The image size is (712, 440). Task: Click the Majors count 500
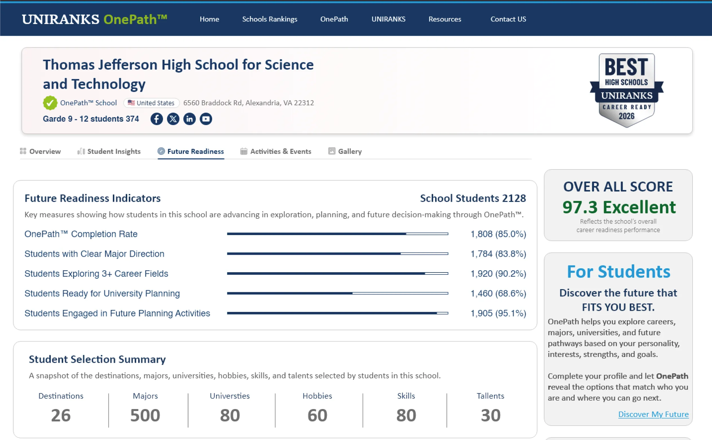point(145,415)
